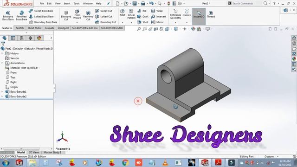Open the PropertyManager panel tab
This screenshot has width=297, height=167.
click(x=13, y=38)
